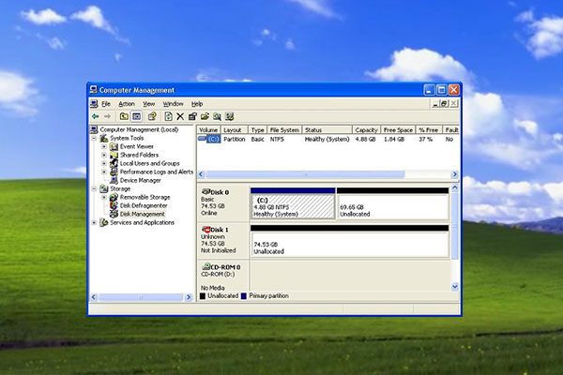
Task: Expand the Shared Folders tree node
Action: 104,155
